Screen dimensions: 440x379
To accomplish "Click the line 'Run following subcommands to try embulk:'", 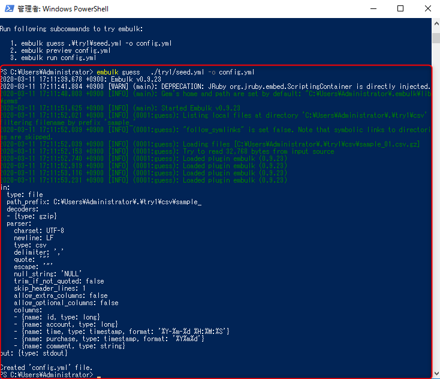I will click(x=71, y=29).
